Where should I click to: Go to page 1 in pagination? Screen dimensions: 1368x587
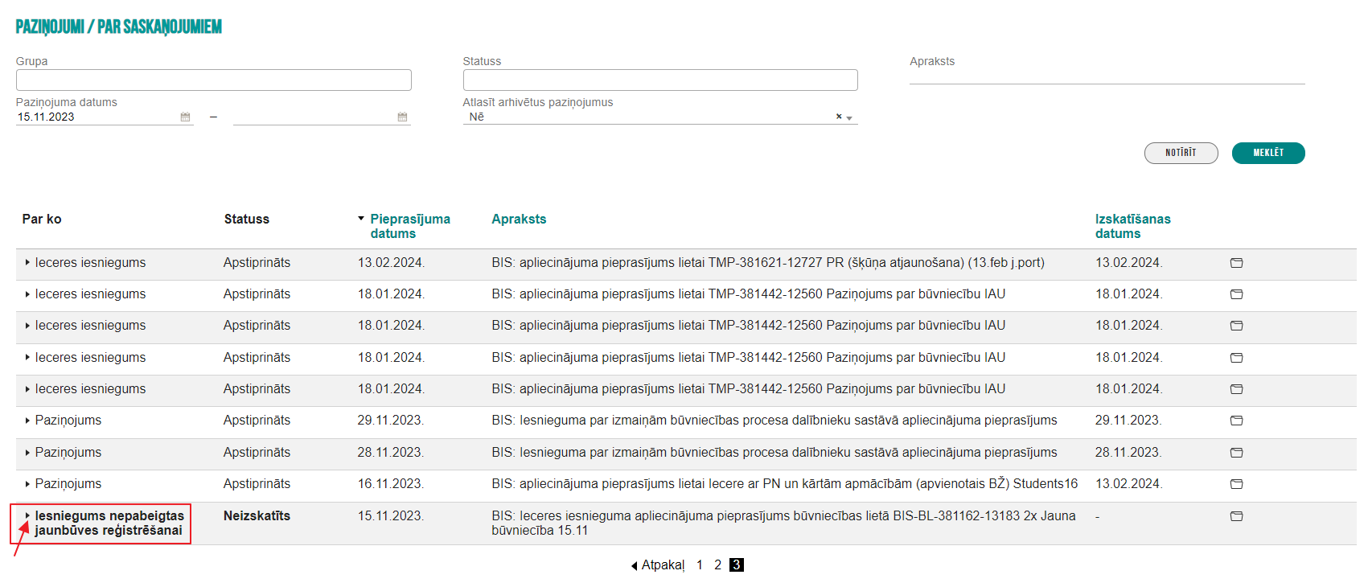(700, 565)
